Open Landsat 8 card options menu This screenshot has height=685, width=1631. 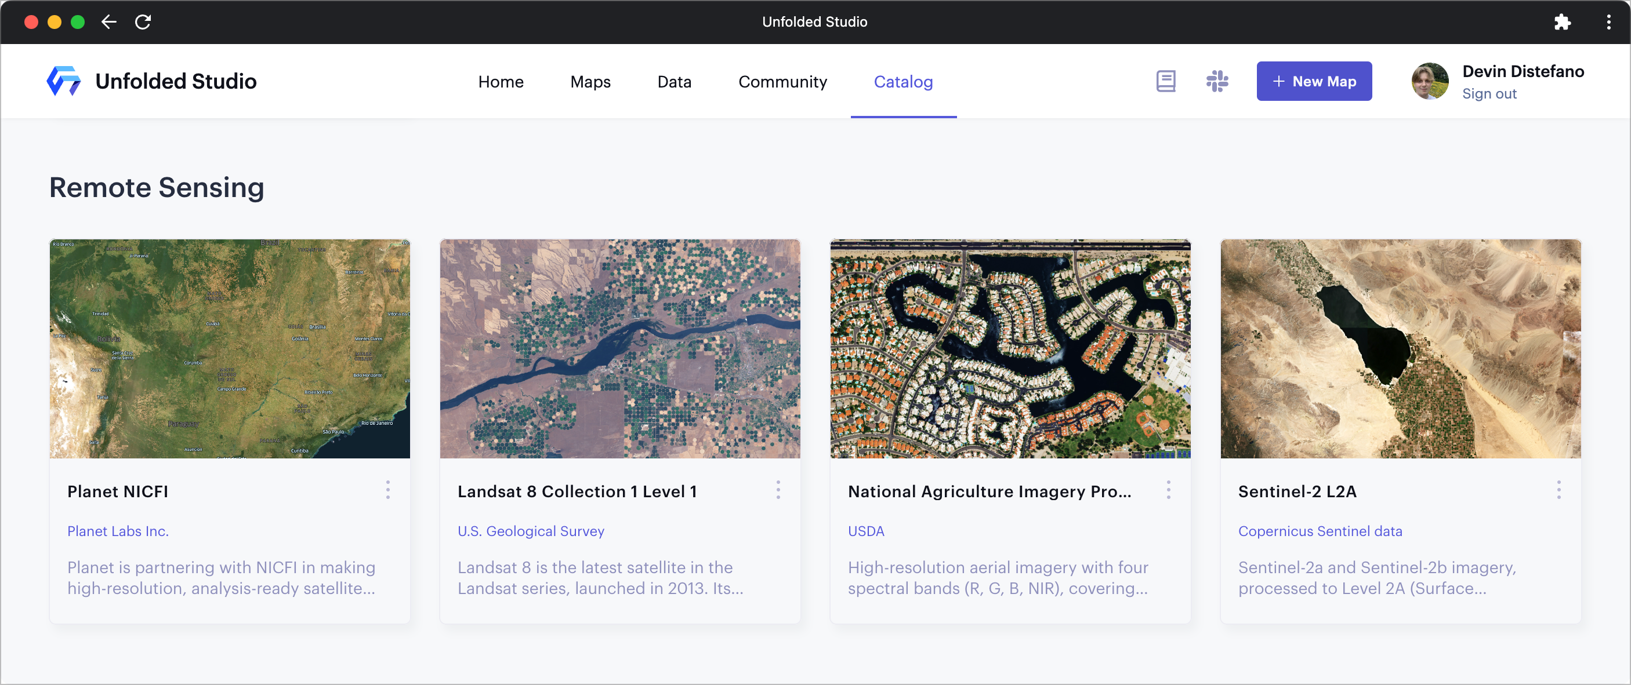778,490
